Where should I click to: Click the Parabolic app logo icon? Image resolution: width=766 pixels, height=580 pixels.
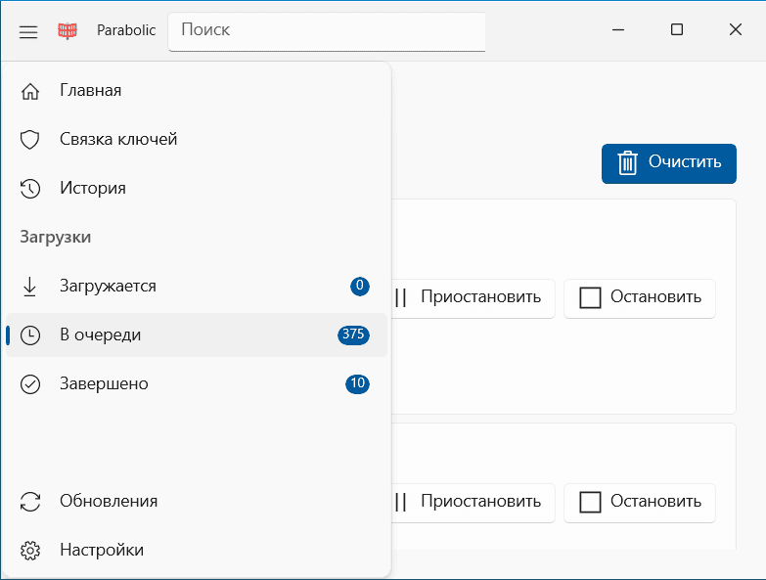68,31
